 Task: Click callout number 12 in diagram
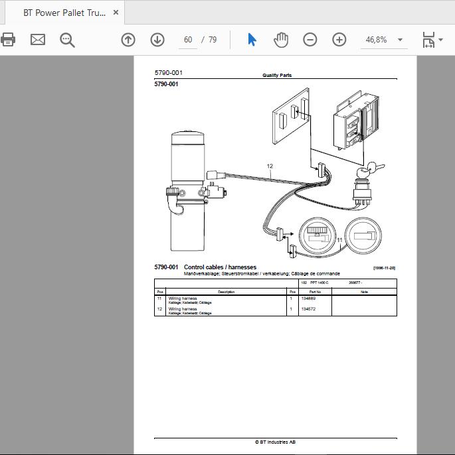(270, 166)
